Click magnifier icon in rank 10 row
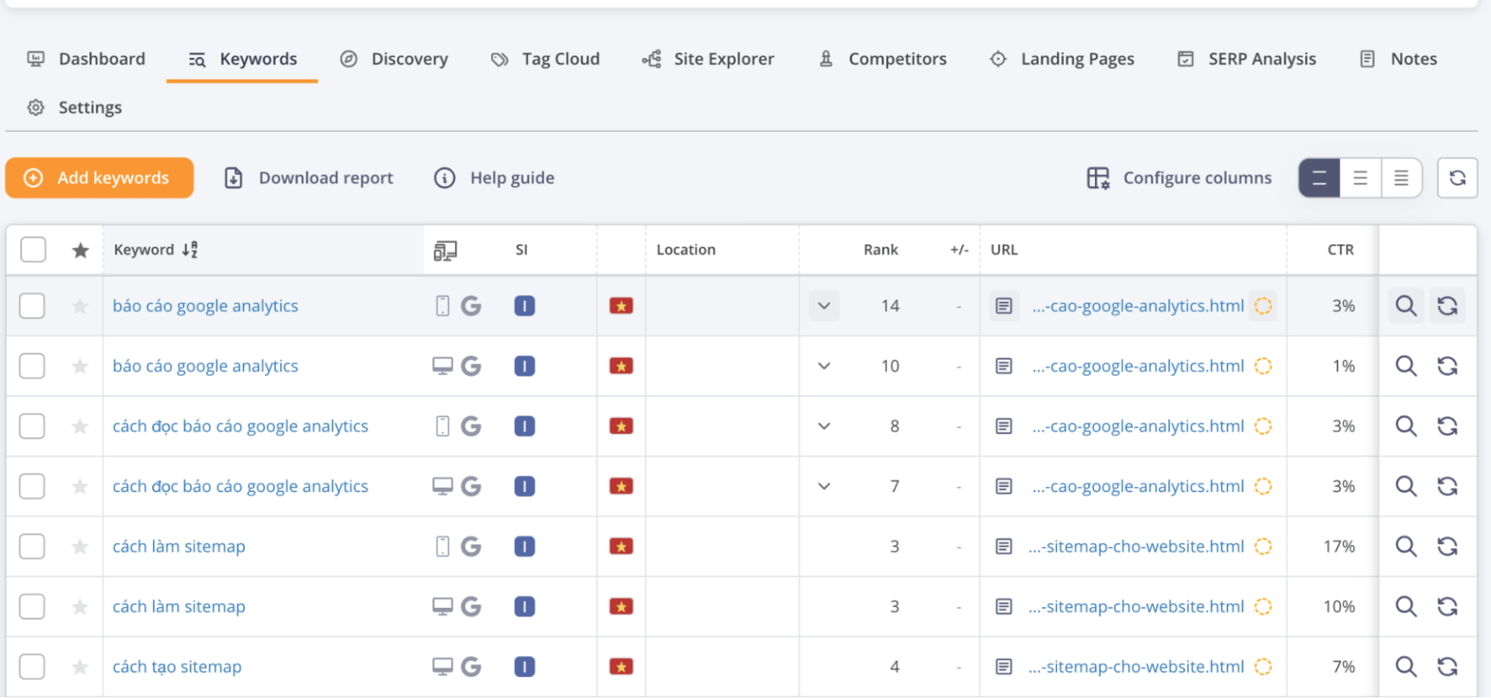 [x=1406, y=366]
